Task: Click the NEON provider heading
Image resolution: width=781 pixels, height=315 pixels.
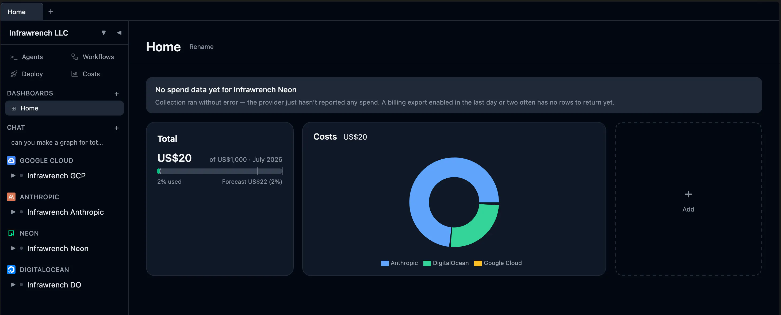Action: [x=29, y=233]
